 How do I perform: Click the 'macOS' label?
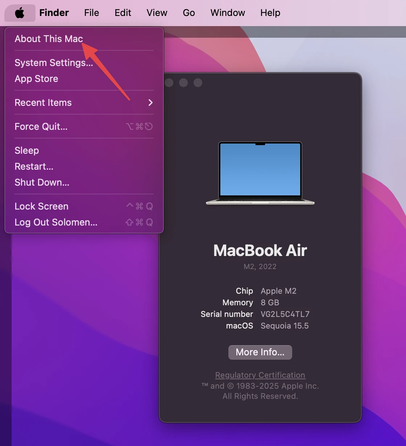pyautogui.click(x=240, y=326)
